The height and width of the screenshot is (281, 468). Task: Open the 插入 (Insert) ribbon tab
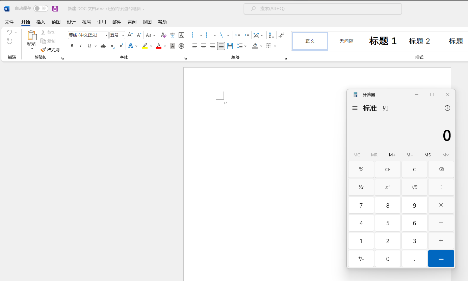point(41,22)
